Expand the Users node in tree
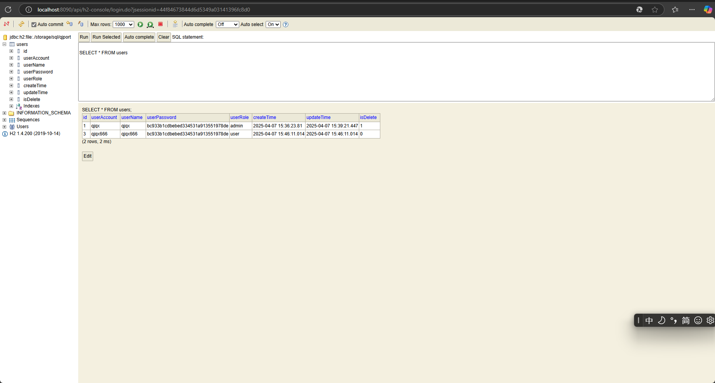This screenshot has height=383, width=715. pos(5,127)
